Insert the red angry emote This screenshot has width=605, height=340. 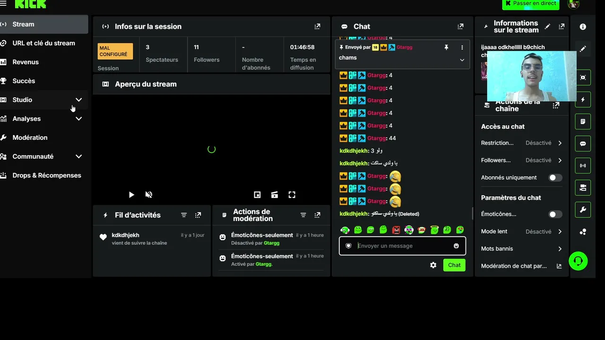coord(396,230)
